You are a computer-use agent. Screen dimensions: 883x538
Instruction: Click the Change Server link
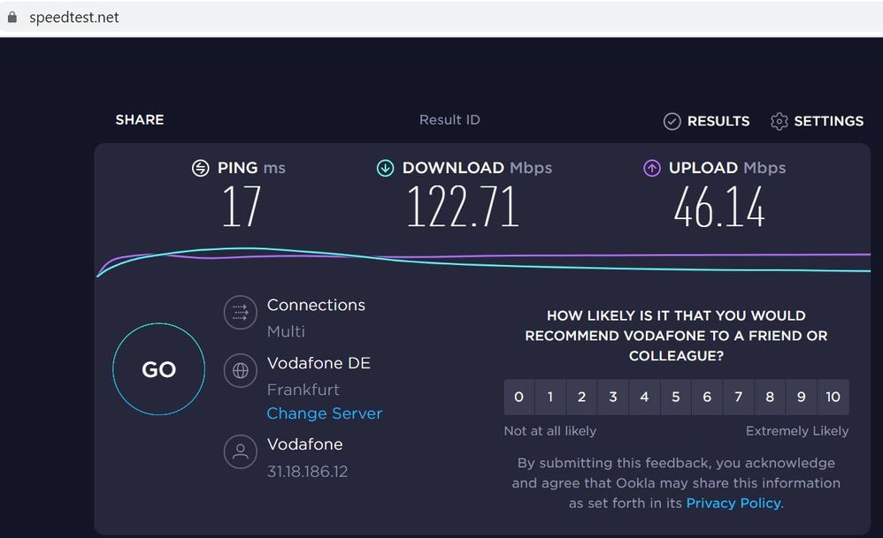coord(325,413)
